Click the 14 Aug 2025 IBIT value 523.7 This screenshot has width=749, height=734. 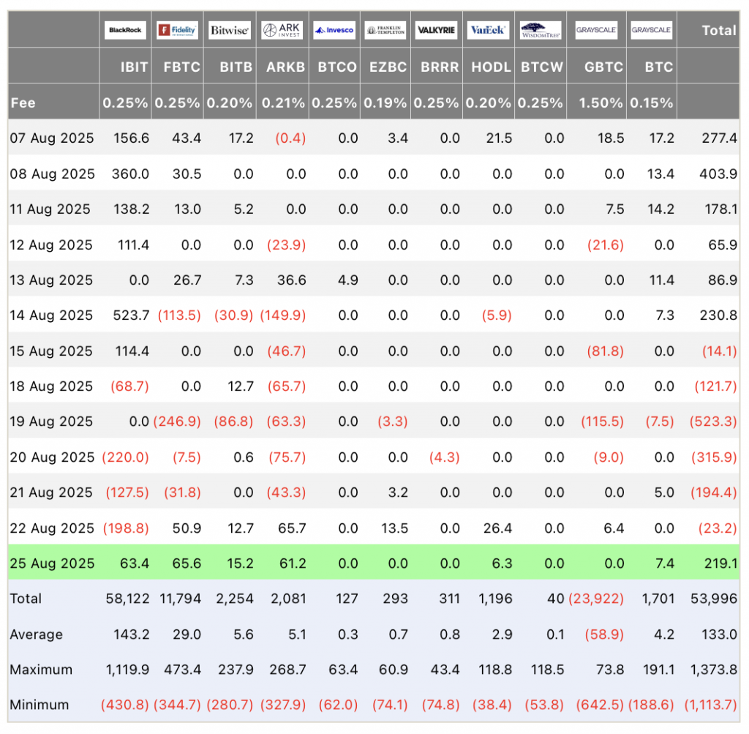131,315
